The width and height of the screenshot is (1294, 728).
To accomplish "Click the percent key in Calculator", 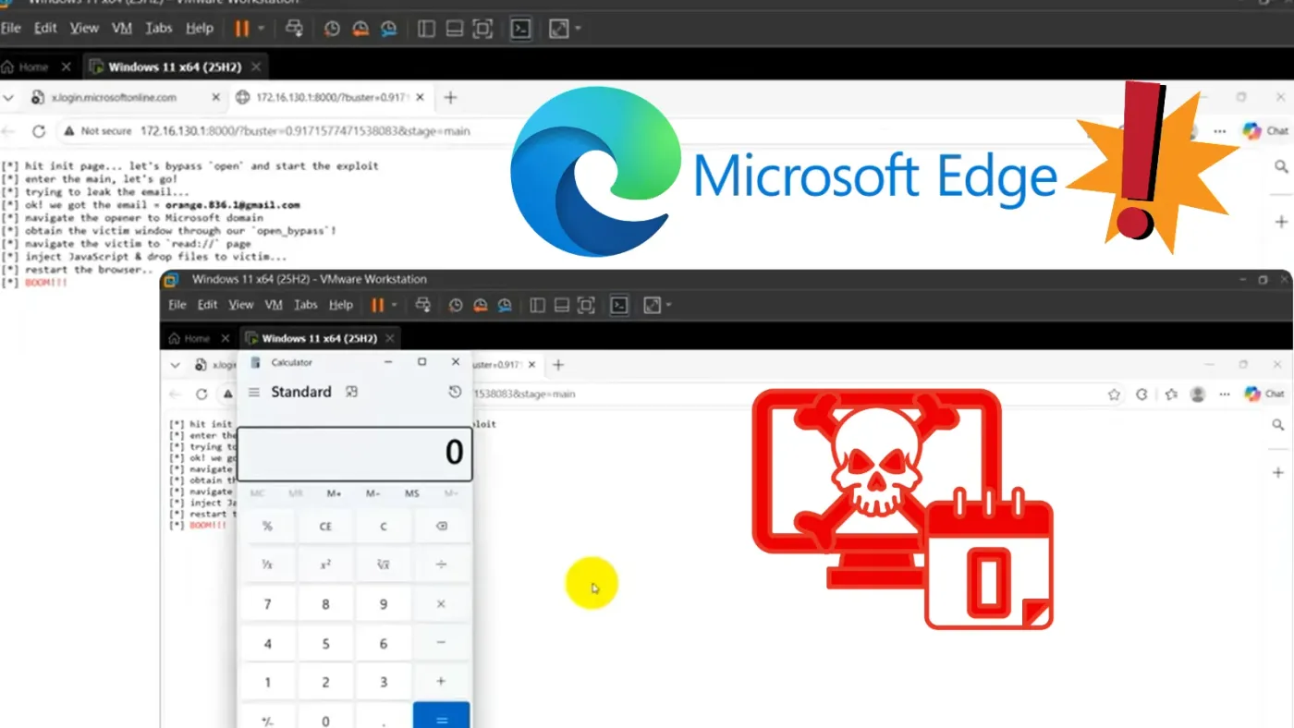I will (268, 527).
